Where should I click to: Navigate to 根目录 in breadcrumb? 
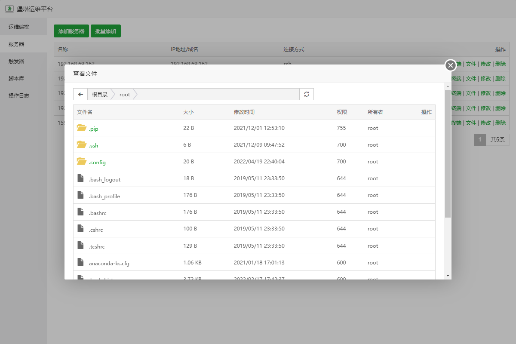100,94
